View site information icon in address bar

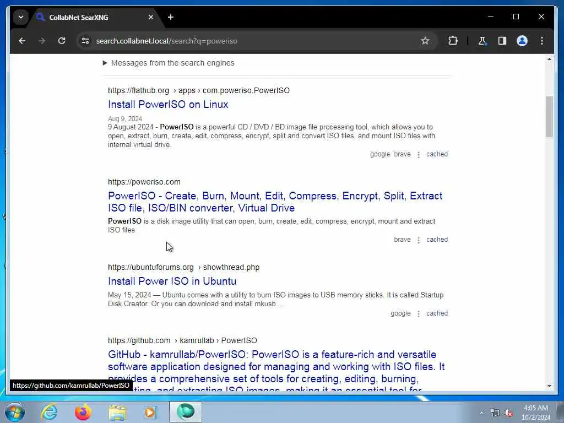click(x=85, y=41)
